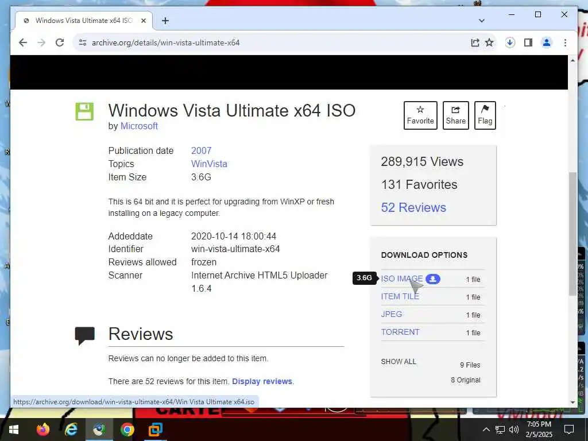Launch Google Chrome from the taskbar
This screenshot has height=441, width=588.
point(127,430)
